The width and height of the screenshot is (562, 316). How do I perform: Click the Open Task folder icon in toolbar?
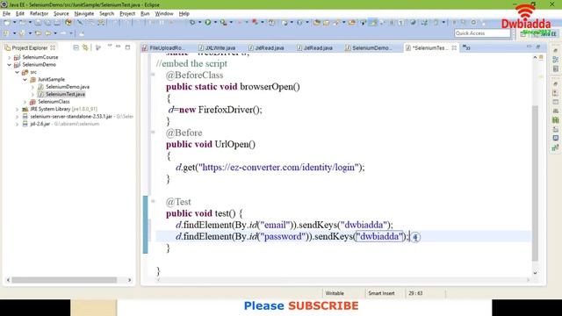coord(326,22)
